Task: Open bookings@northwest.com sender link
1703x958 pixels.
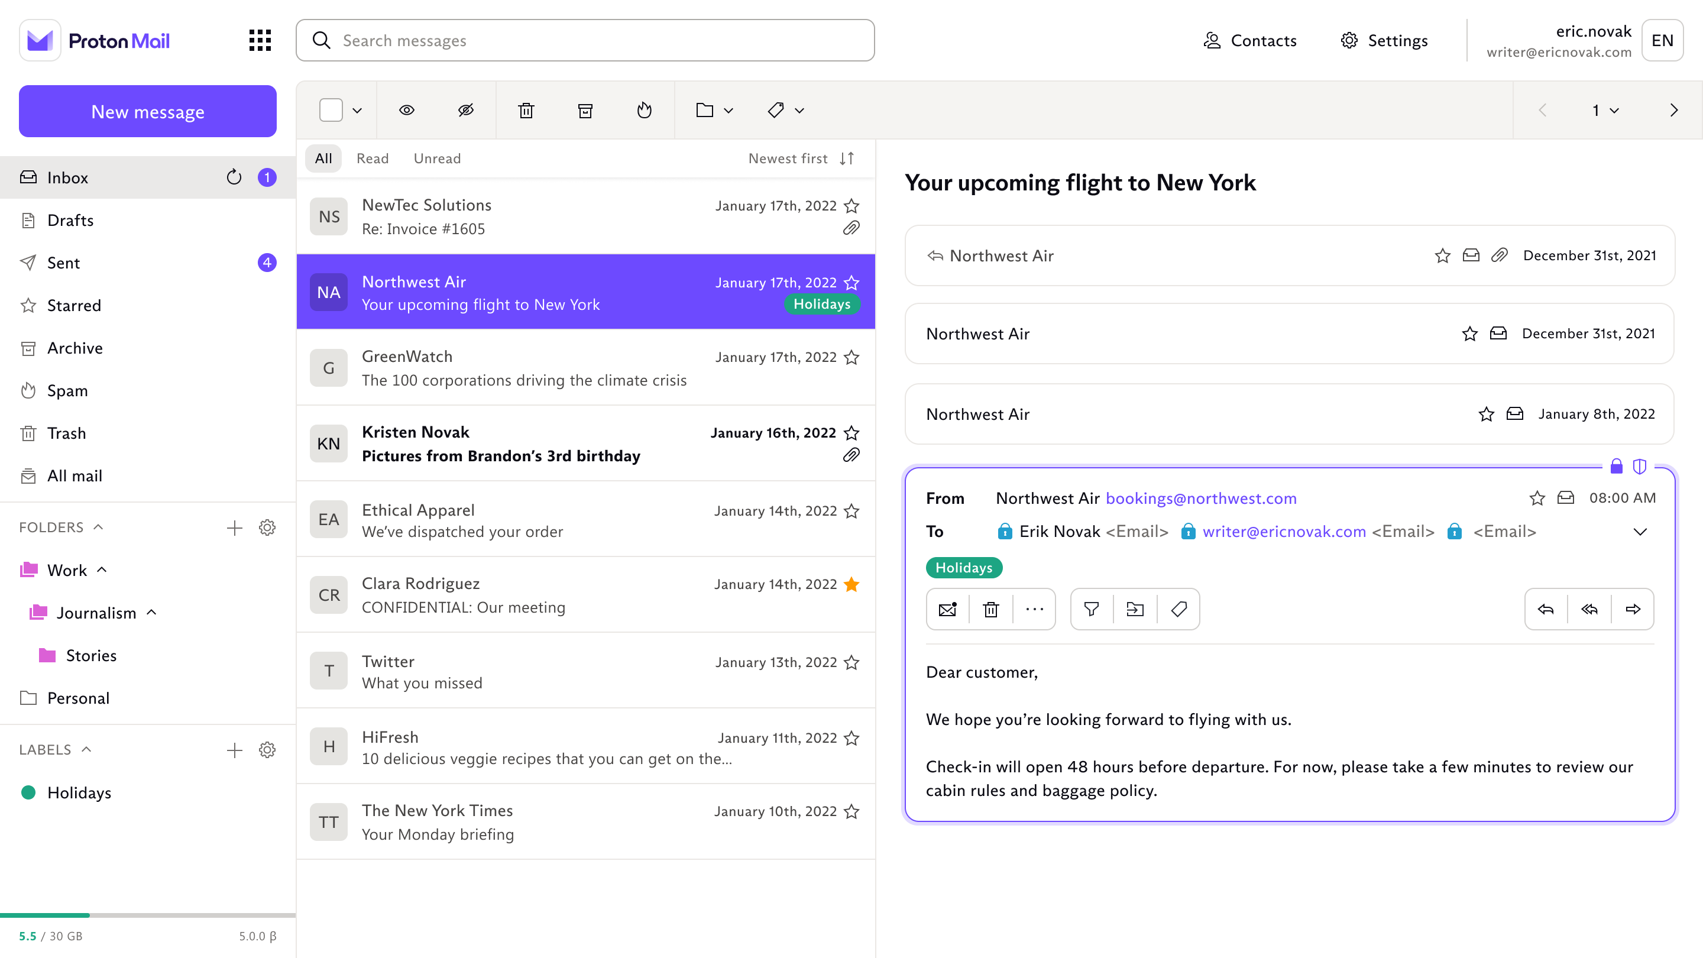Action: click(1201, 498)
